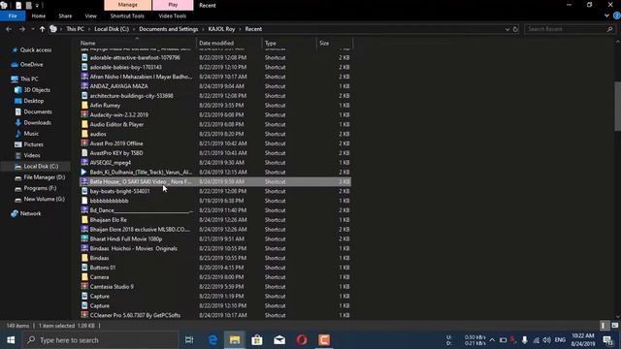Click the Search Recent field
Image resolution: width=621 pixels, height=349 pixels.
pyautogui.click(x=565, y=29)
